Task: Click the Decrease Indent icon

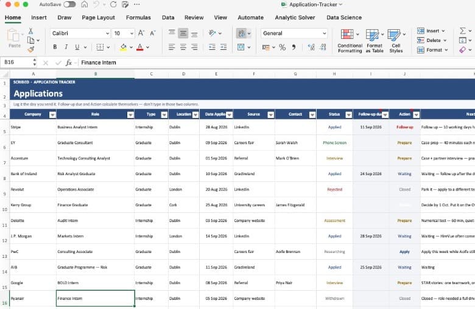Action: [212, 47]
